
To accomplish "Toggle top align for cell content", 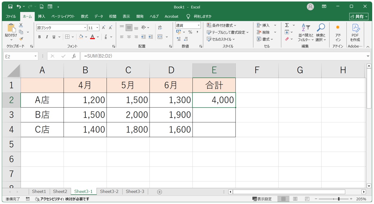I will (x=122, y=28).
